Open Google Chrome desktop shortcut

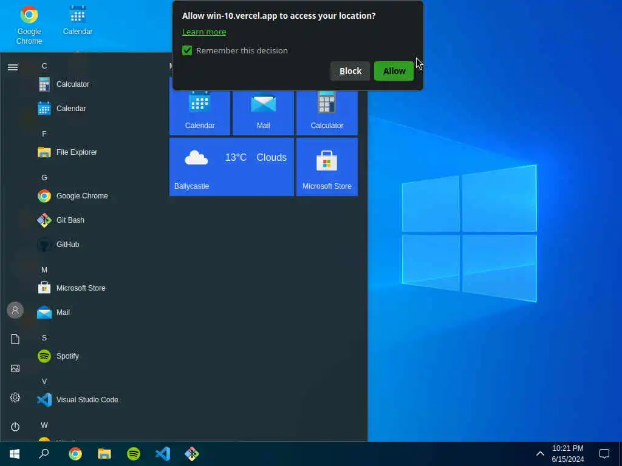click(29, 24)
